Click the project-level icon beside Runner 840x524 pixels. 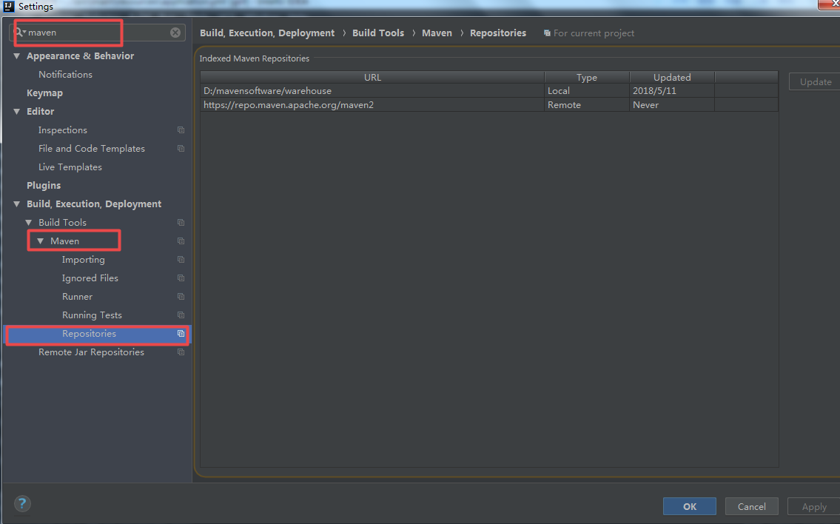coord(181,296)
